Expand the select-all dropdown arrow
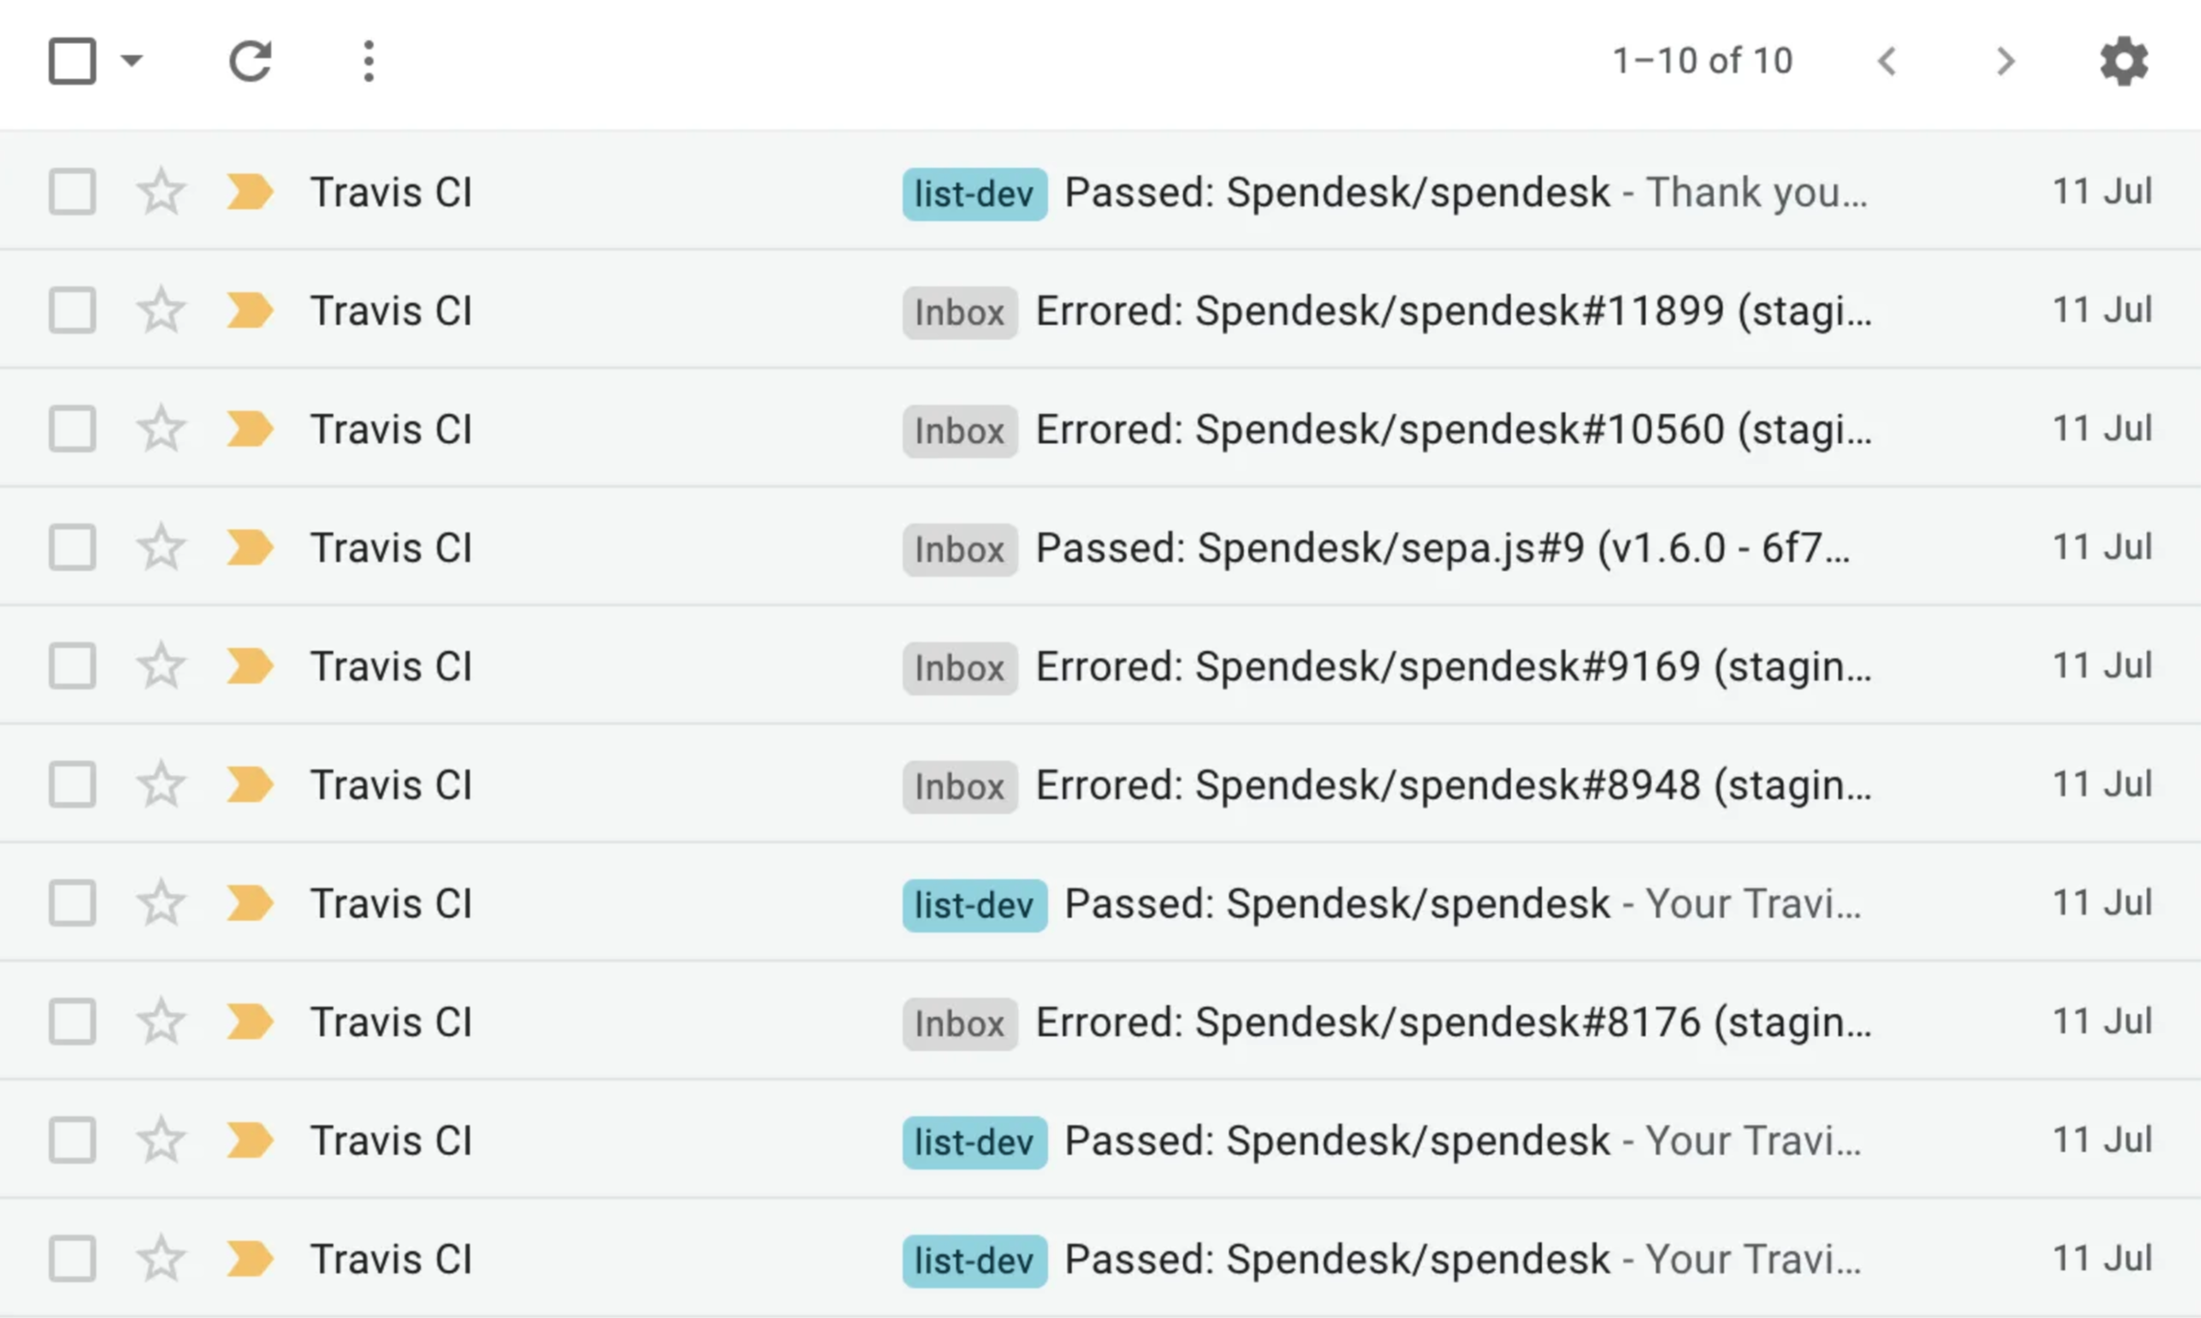2201x1318 pixels. pyautogui.click(x=132, y=61)
